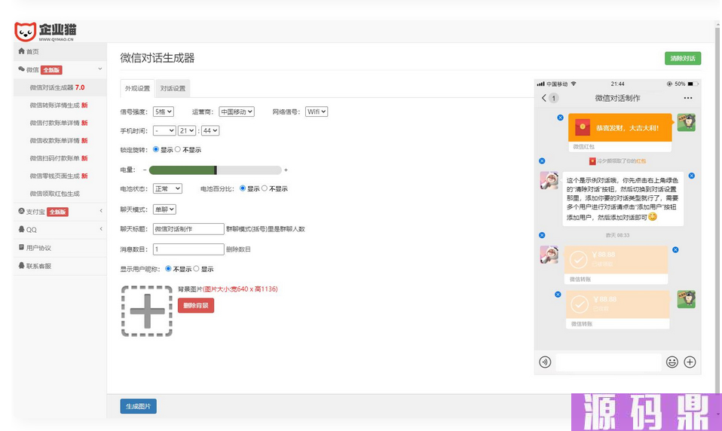
Task: Open 联系客服 page
Action: tap(60, 266)
